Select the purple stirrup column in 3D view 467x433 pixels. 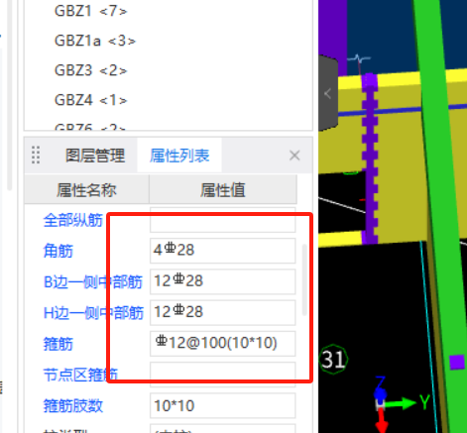[370, 159]
